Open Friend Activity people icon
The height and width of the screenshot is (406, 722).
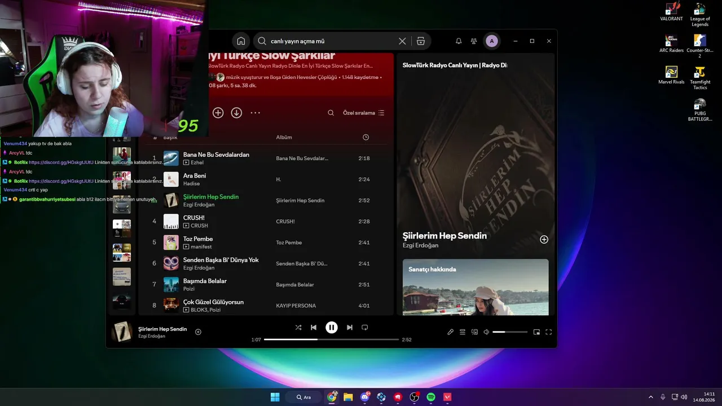[474, 41]
